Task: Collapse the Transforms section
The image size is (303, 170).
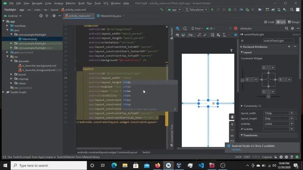Action: (x=241, y=136)
